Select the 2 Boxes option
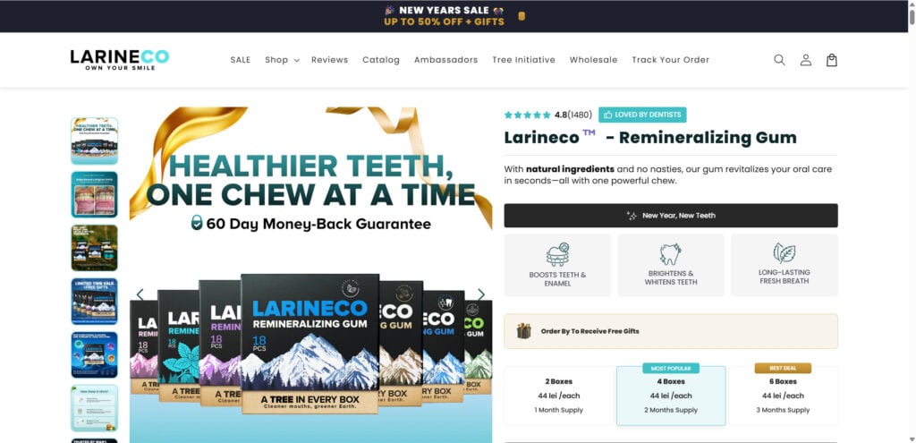The height and width of the screenshot is (443, 916). coord(559,396)
